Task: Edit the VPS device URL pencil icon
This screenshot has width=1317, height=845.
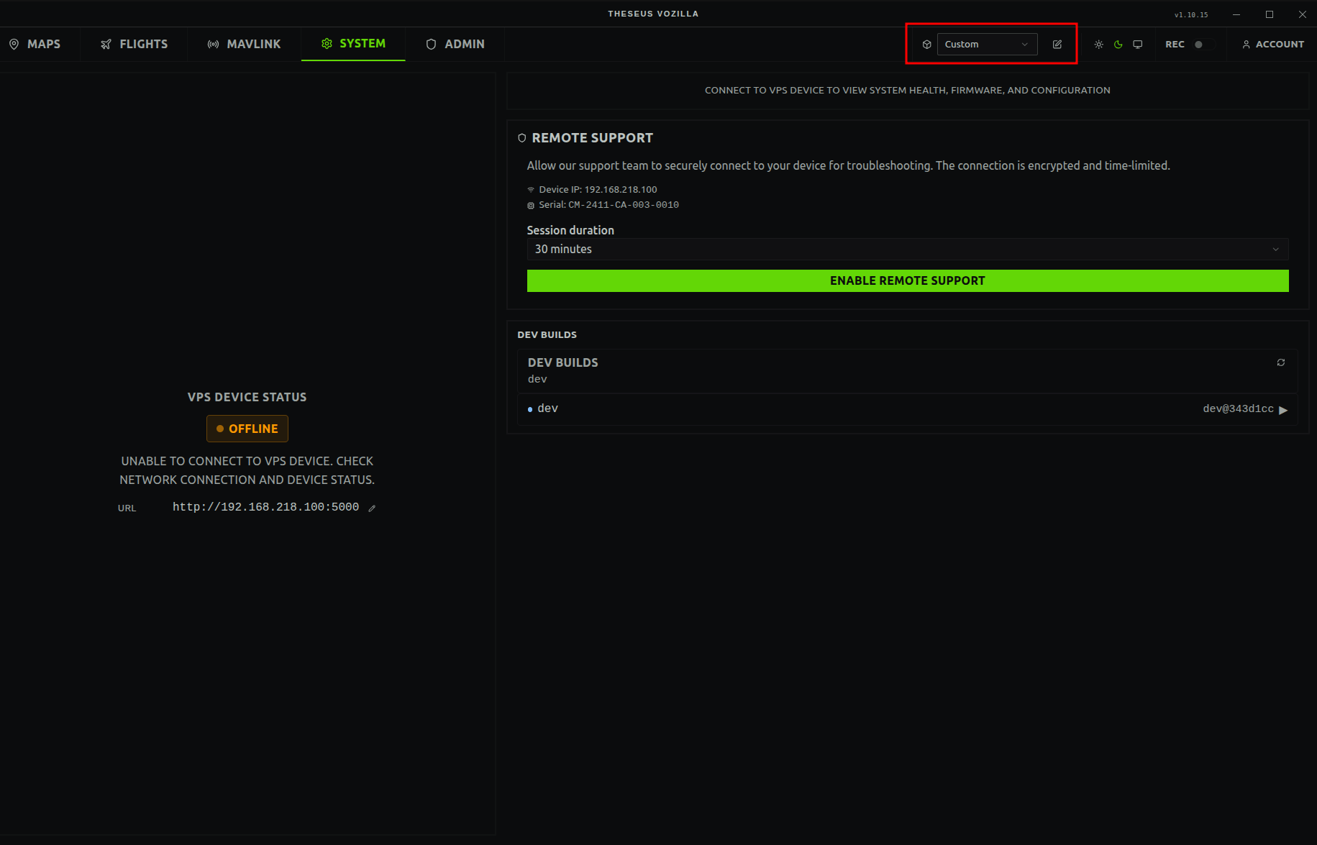Action: tap(372, 508)
